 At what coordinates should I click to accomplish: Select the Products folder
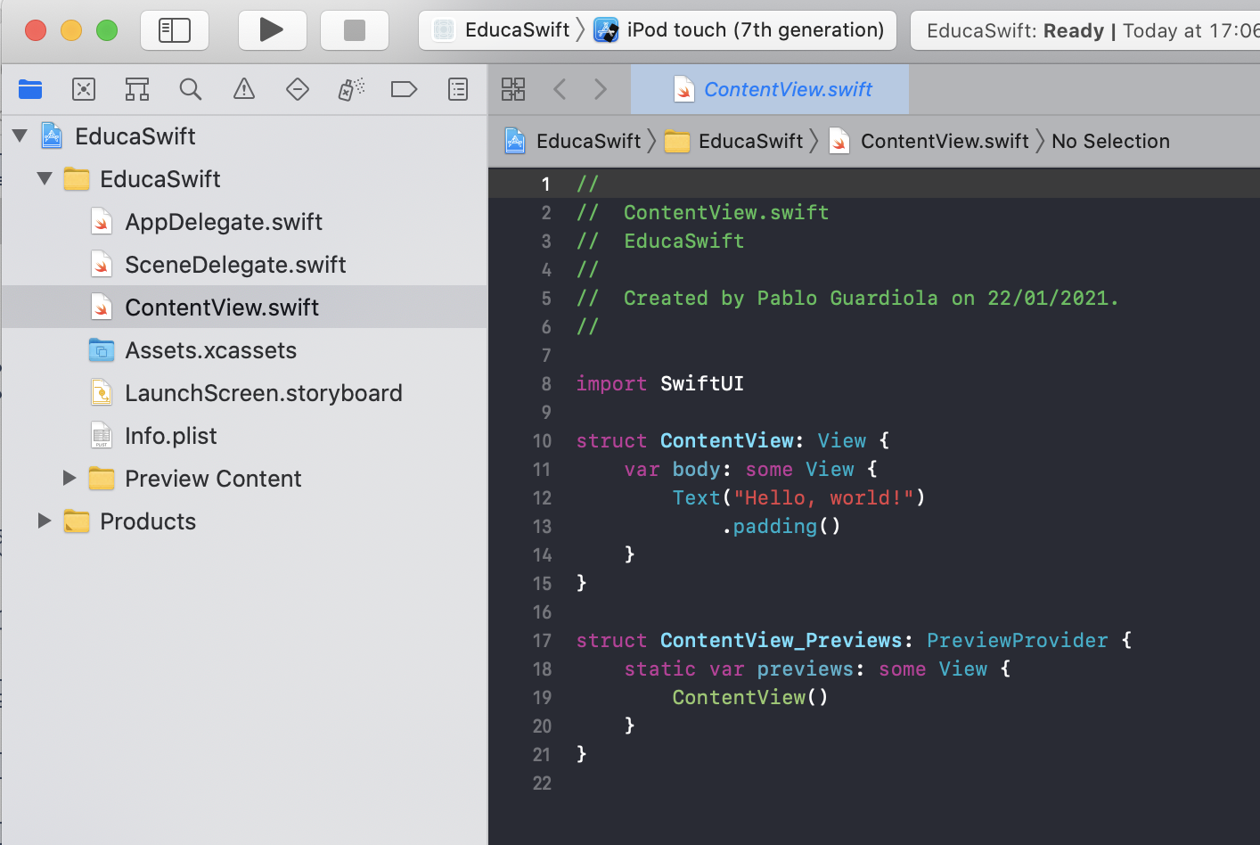pos(147,521)
